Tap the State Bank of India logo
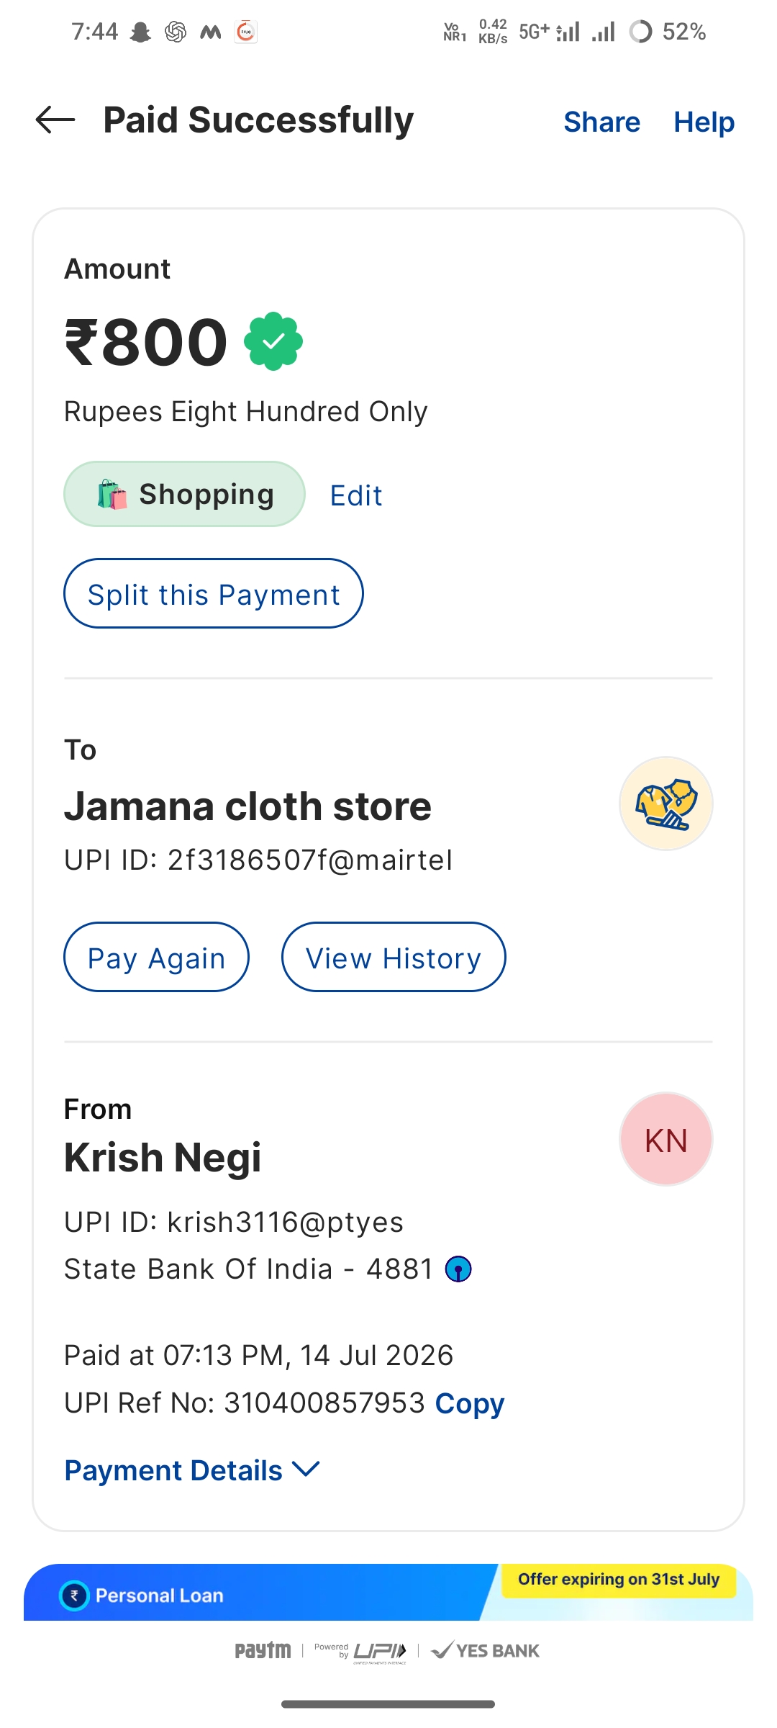 tap(458, 1269)
